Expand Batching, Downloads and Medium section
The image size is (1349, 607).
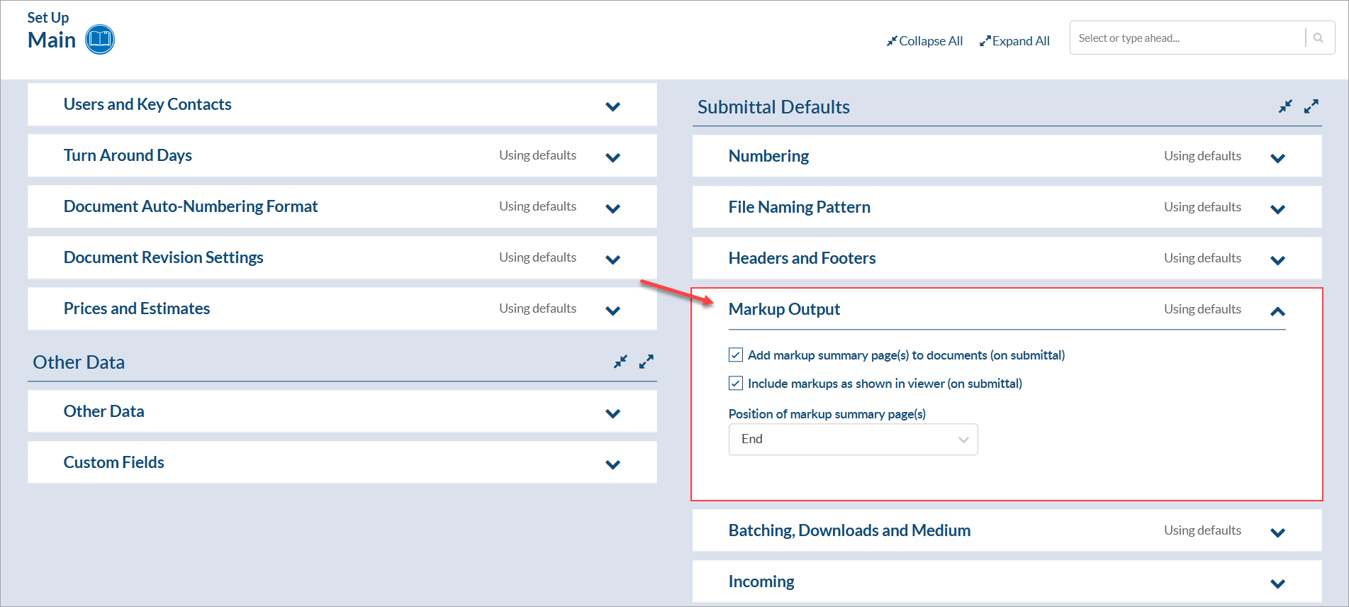click(x=1277, y=532)
